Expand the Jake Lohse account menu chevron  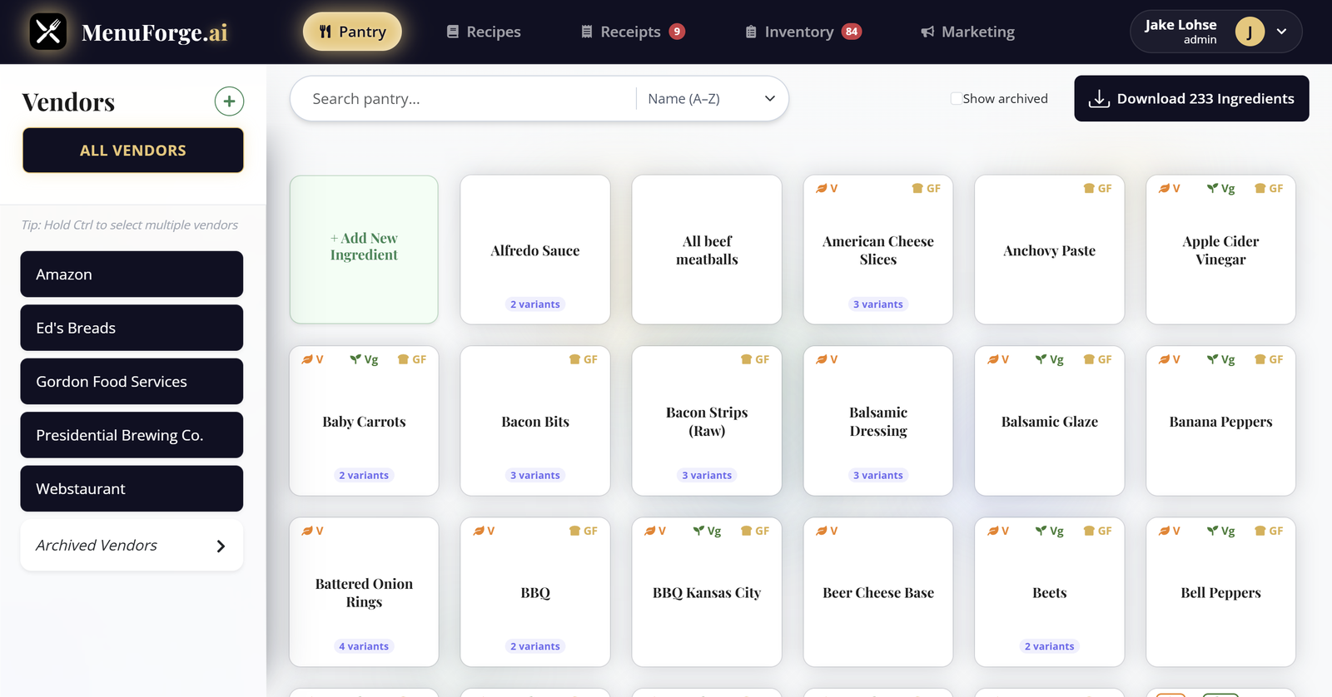click(x=1281, y=32)
